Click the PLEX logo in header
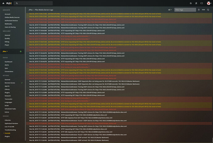Screen dimensions: 213x143 (x=9, y=3)
